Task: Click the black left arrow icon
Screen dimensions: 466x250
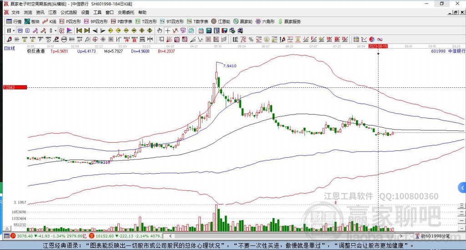Action: pos(95,30)
